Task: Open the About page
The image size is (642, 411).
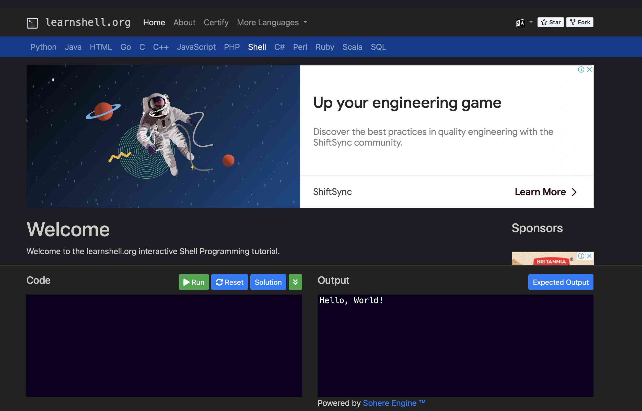Action: tap(184, 22)
